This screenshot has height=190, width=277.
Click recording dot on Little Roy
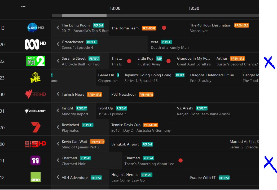[x=169, y=61]
